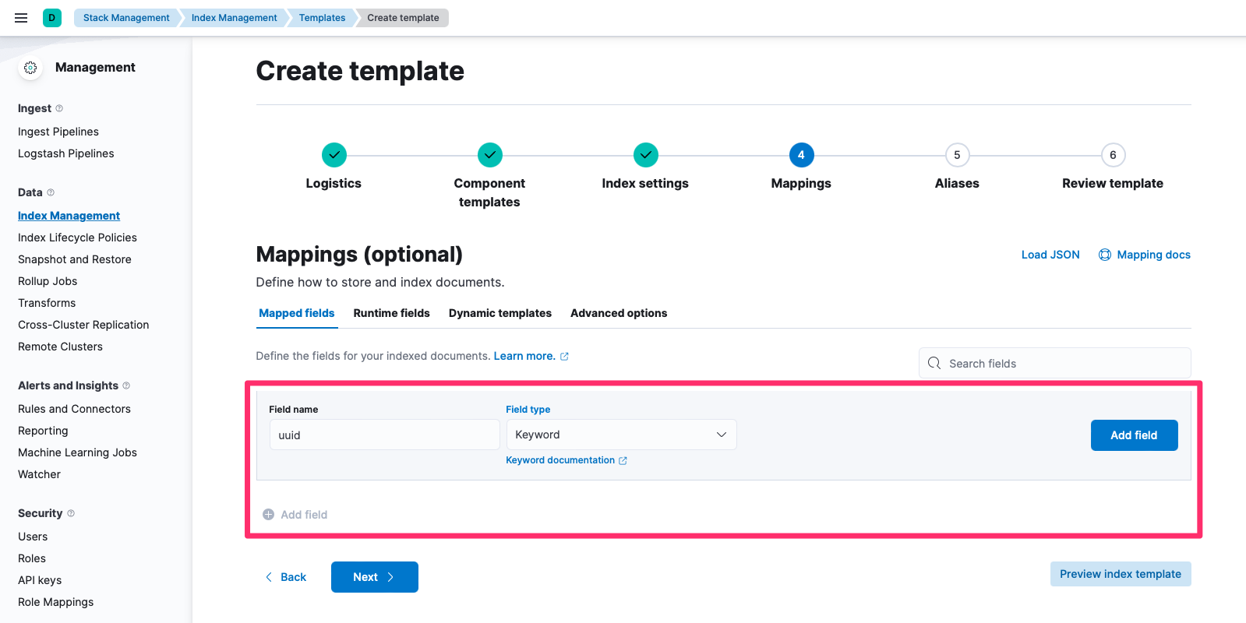Click the Field name input containing uuid
1246x623 pixels.
(384, 435)
